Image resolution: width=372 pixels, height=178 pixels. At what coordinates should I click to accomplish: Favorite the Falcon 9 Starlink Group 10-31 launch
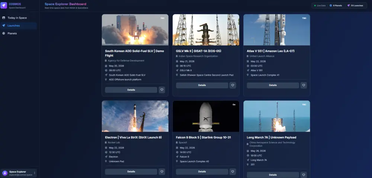[233, 172]
